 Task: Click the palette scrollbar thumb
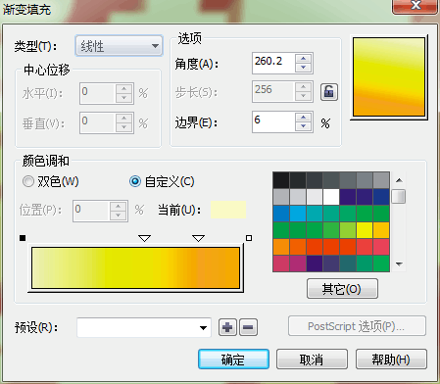click(x=399, y=196)
